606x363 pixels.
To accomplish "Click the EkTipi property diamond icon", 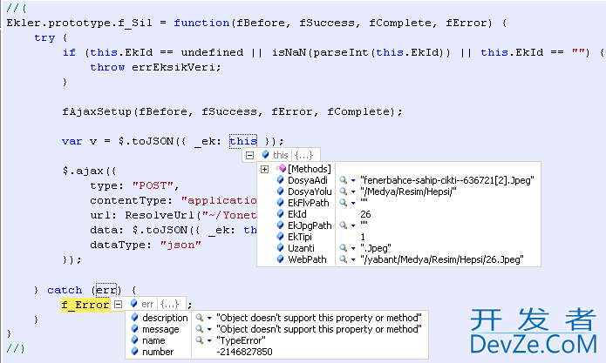I will coord(281,237).
